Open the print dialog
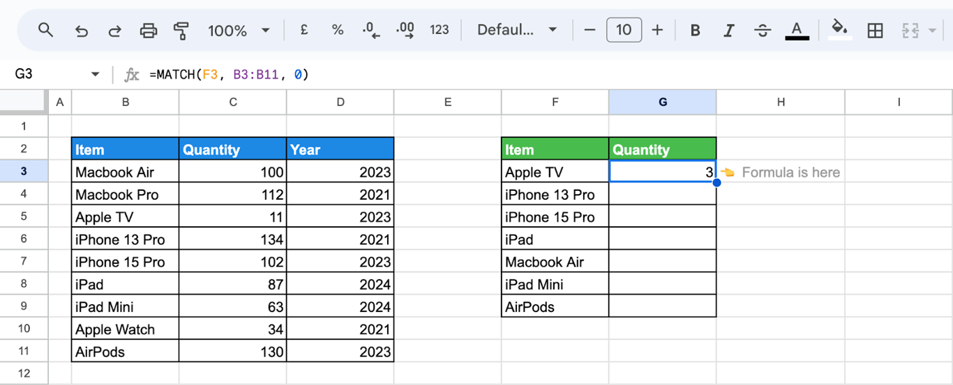953x385 pixels. click(x=149, y=31)
